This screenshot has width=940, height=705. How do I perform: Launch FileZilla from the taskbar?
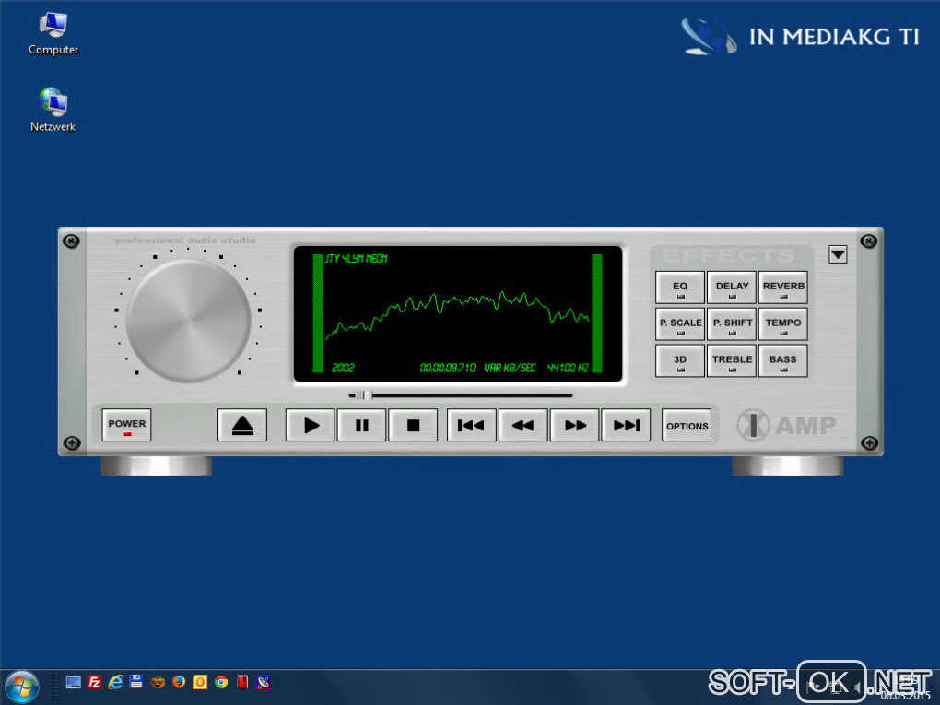pyautogui.click(x=95, y=682)
